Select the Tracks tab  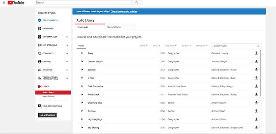coord(81,46)
